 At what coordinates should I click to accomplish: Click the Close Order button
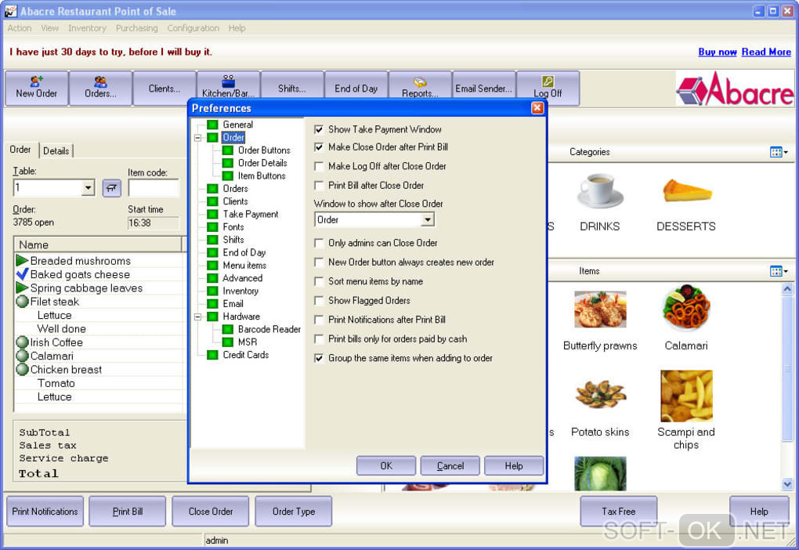pyautogui.click(x=211, y=512)
